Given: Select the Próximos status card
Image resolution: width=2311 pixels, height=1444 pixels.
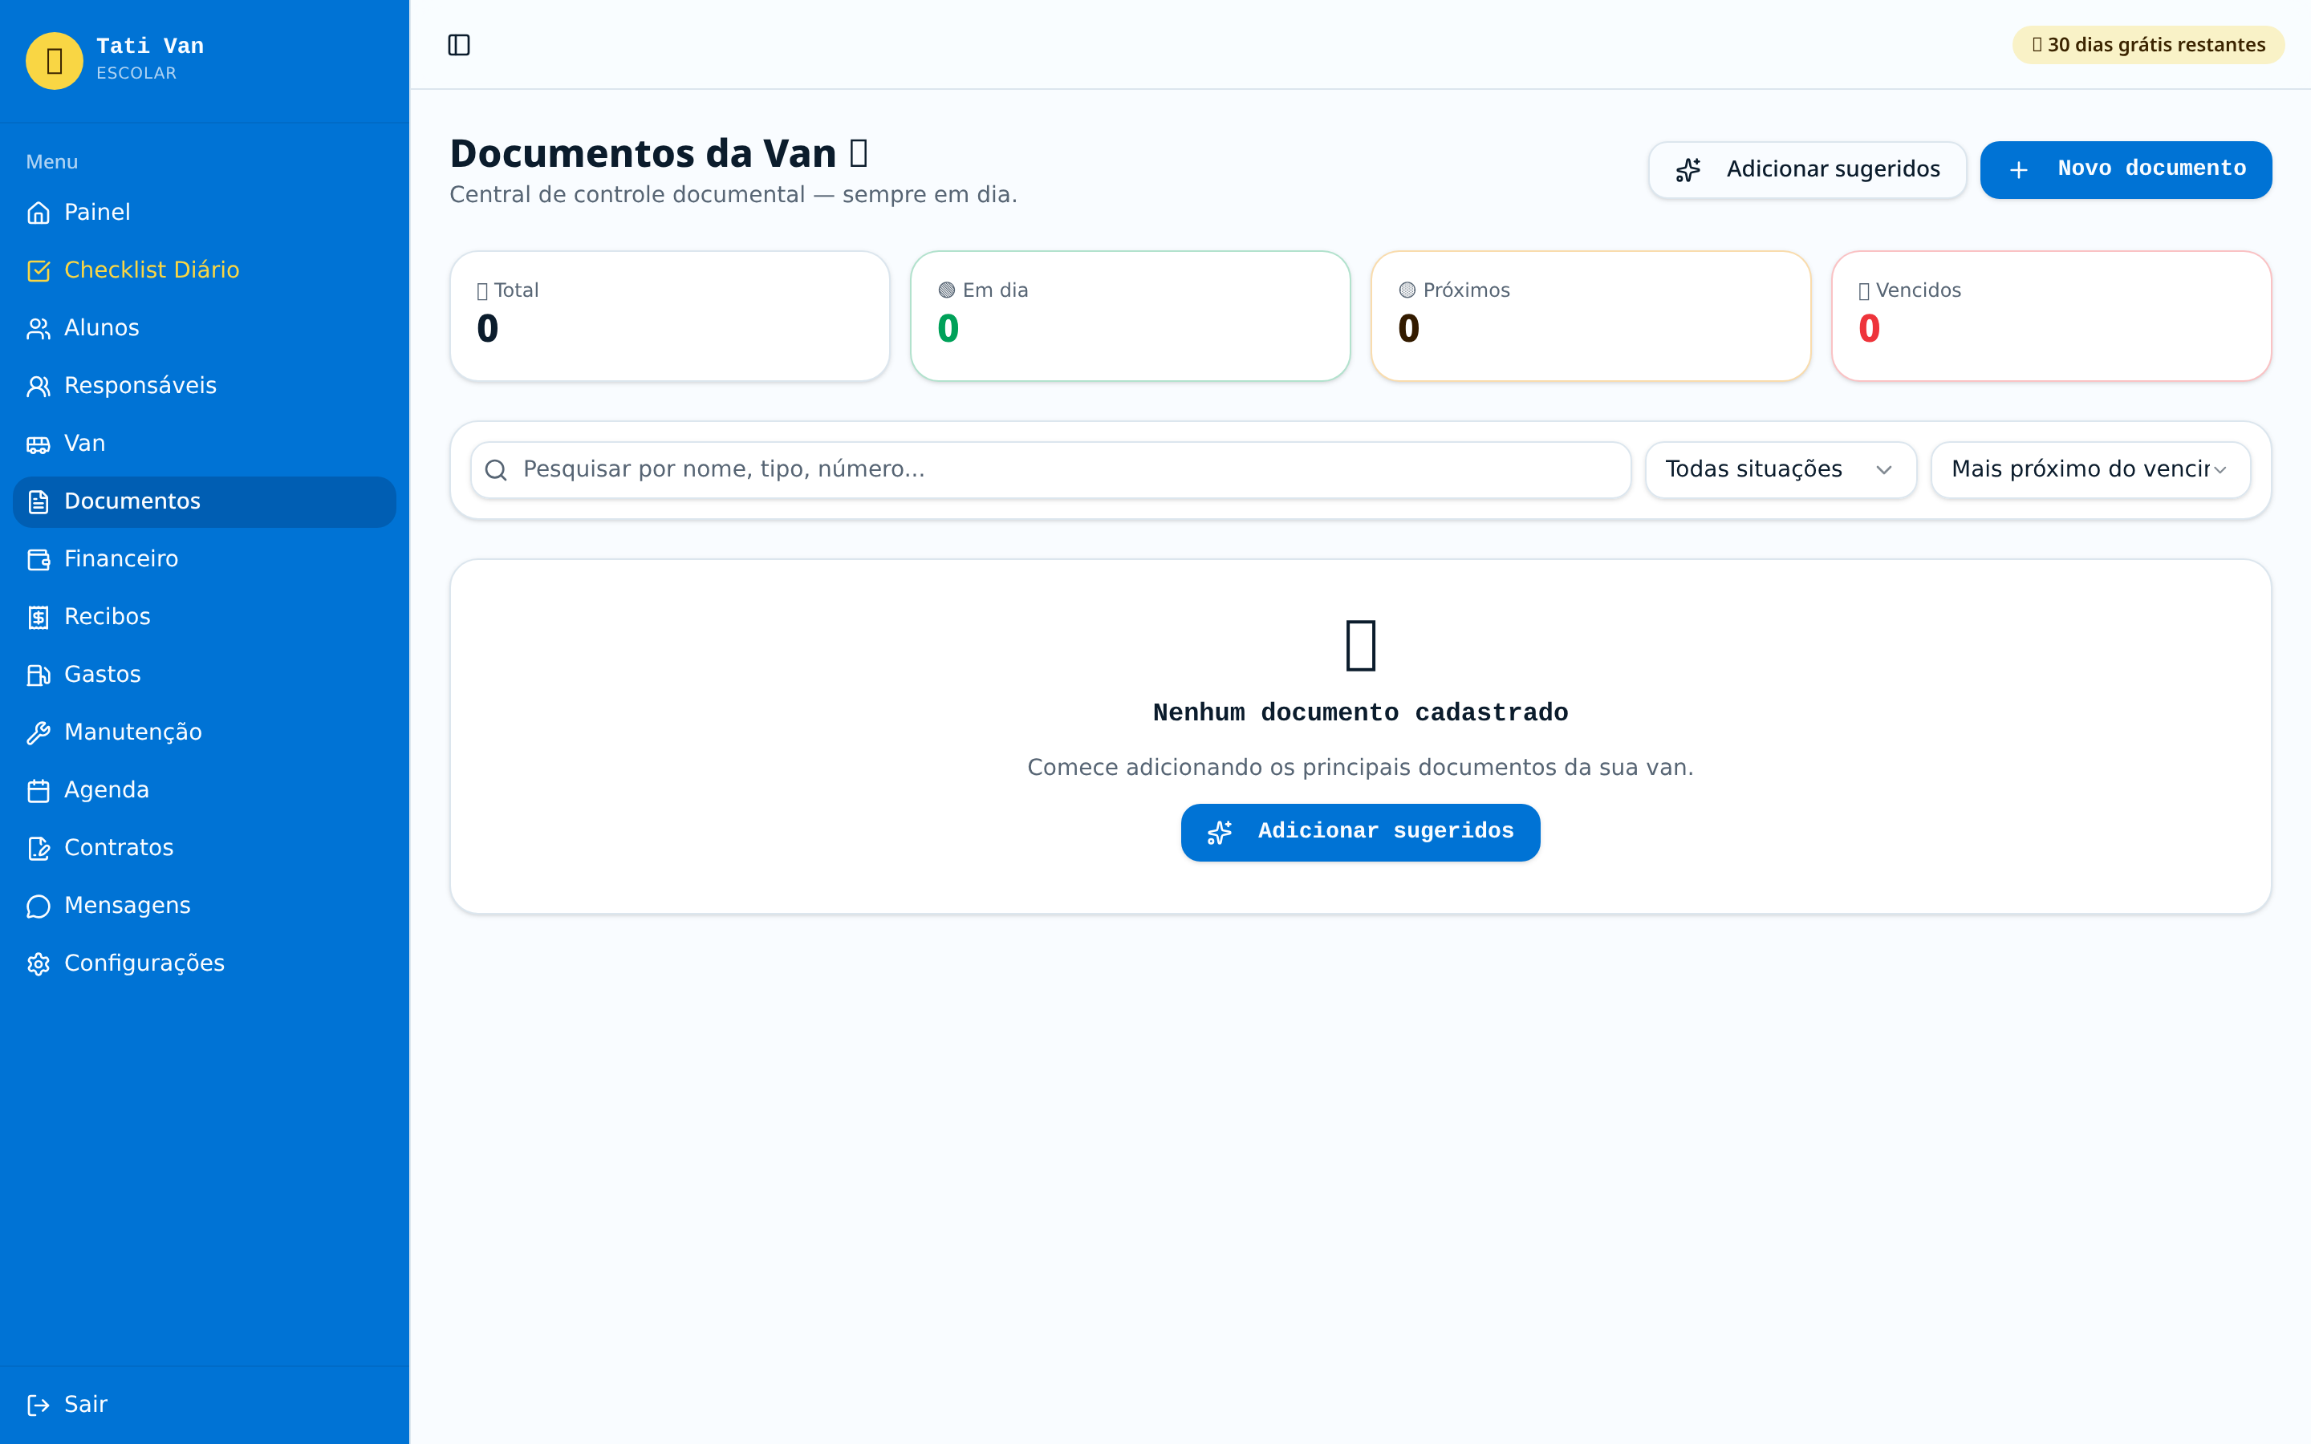Looking at the screenshot, I should pos(1591,316).
